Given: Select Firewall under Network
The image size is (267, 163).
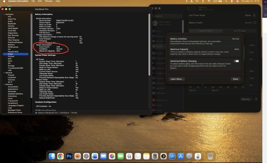Looking at the screenshot, I should tap(11, 75).
